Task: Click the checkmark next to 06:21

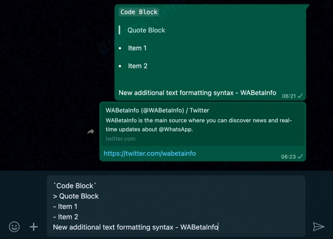Action: 300,96
